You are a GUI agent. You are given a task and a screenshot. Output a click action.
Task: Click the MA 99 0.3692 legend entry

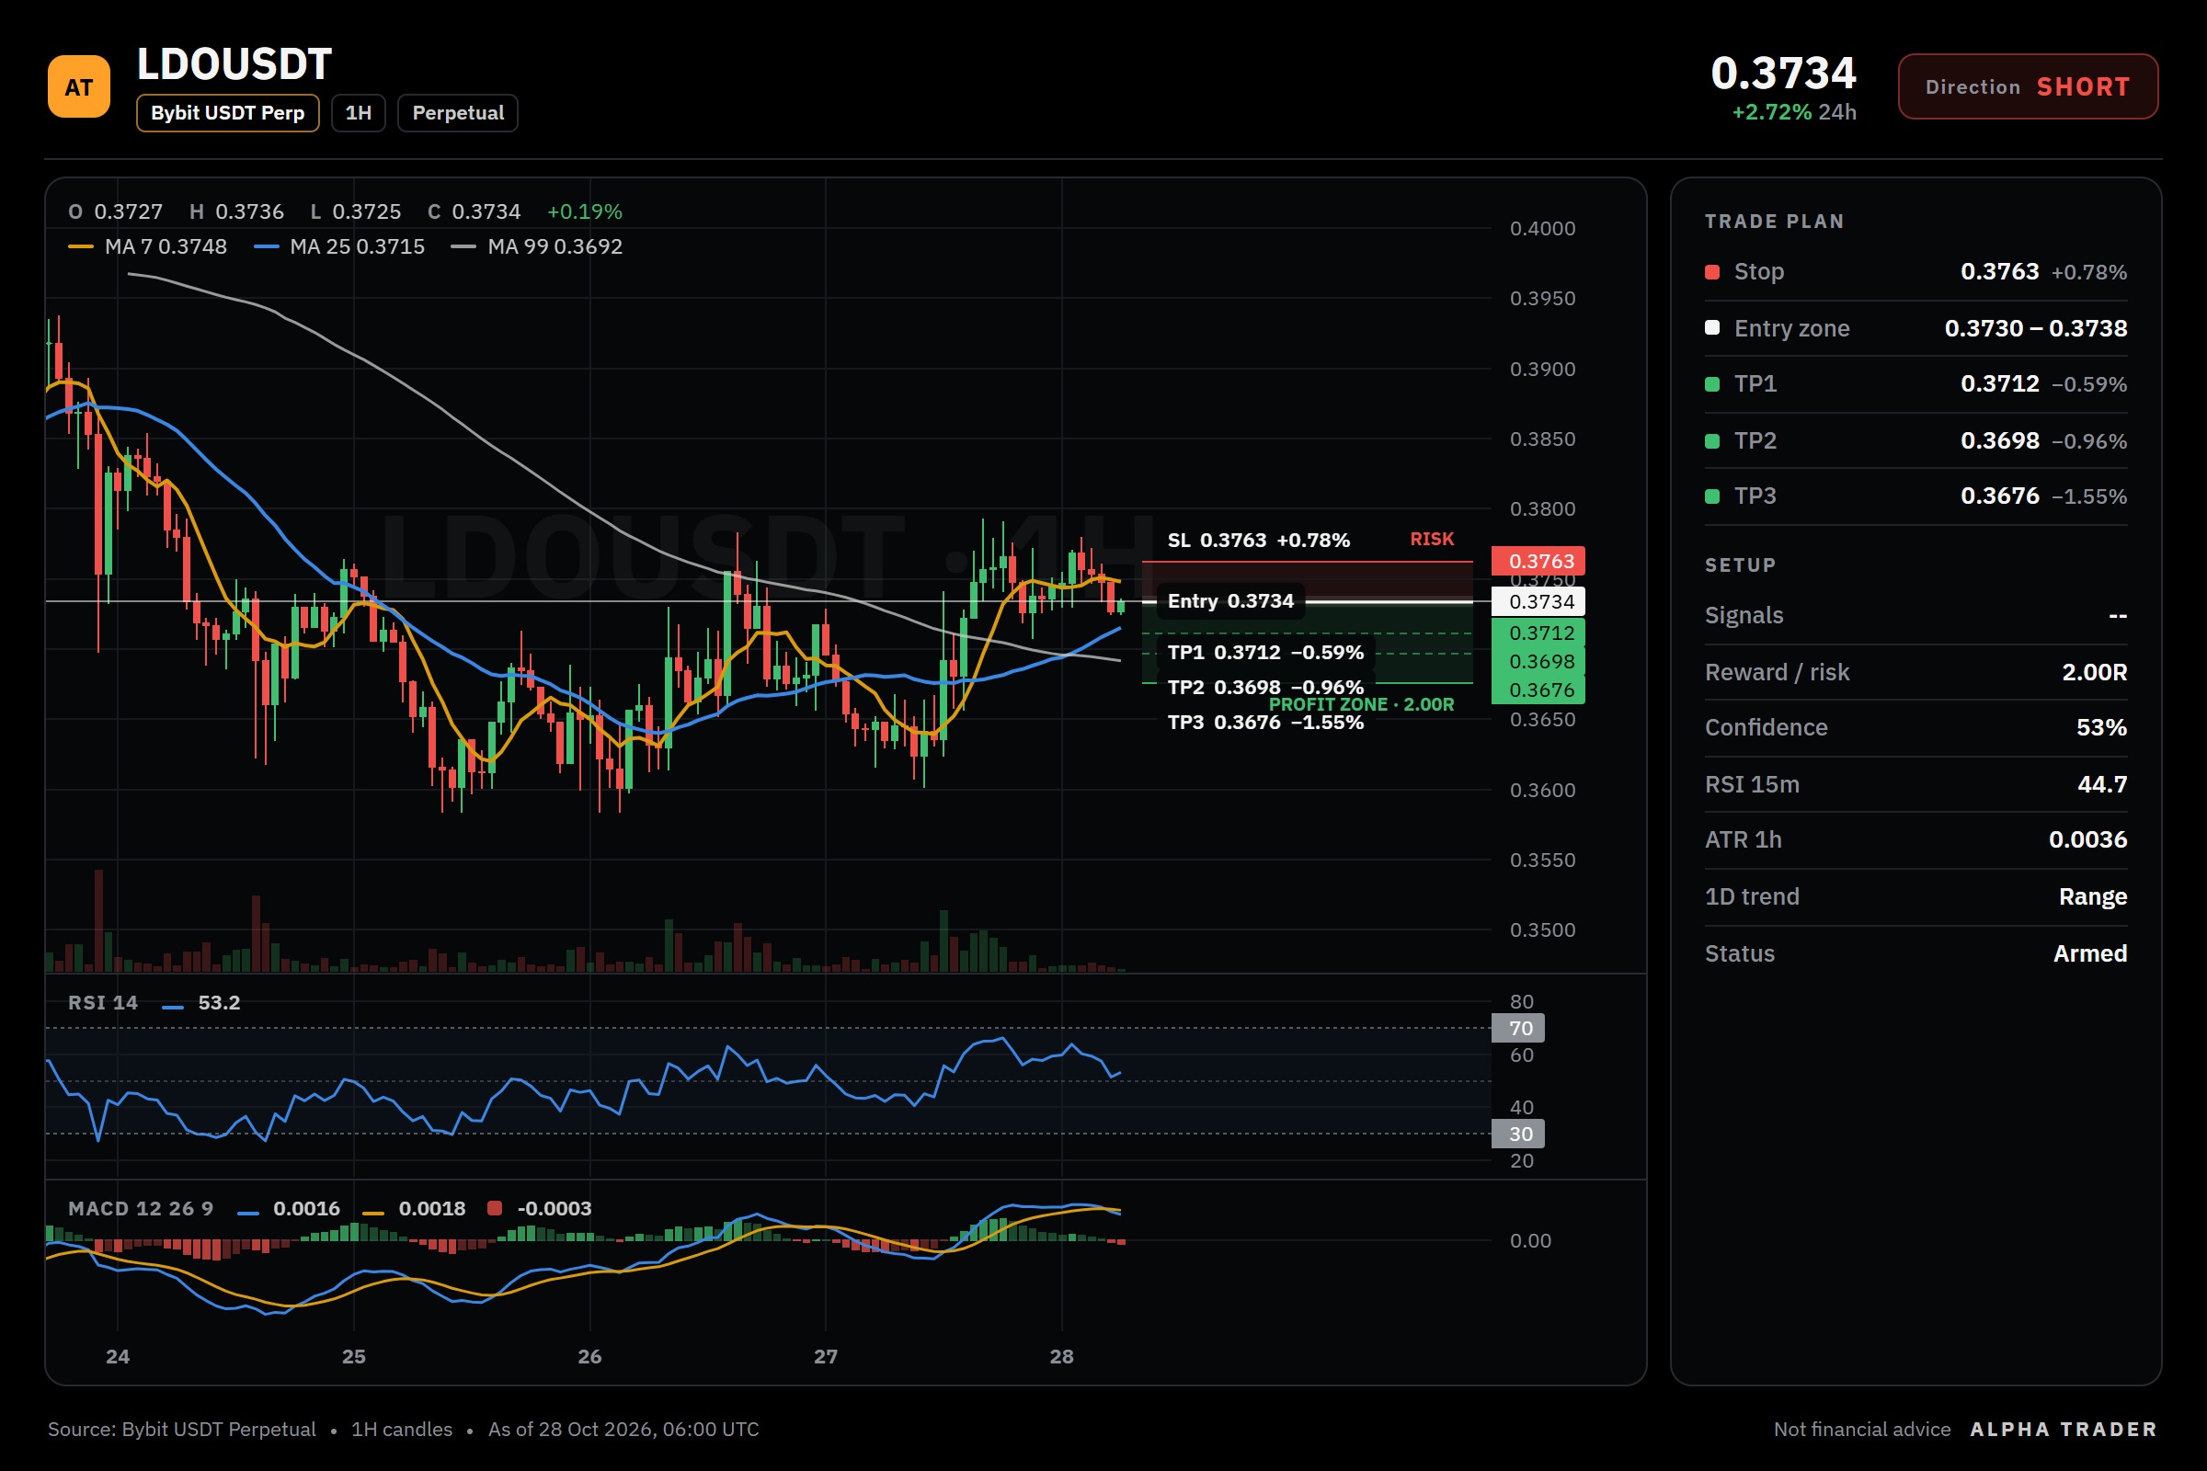[537, 246]
